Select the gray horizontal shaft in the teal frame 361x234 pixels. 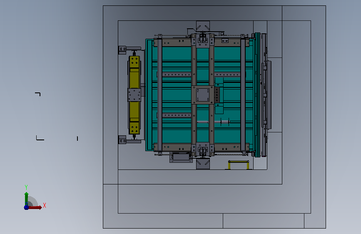pos(214,122)
